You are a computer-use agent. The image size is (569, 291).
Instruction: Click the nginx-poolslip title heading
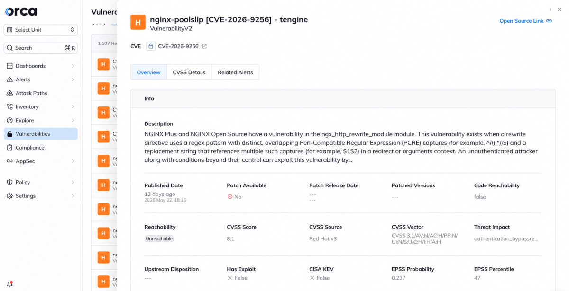(x=229, y=19)
